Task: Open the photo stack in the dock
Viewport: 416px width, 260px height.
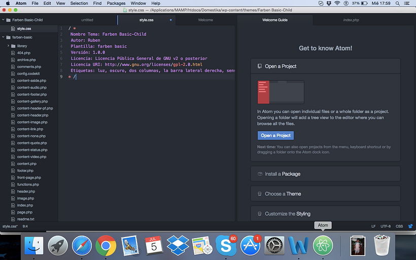Action: tap(358, 246)
